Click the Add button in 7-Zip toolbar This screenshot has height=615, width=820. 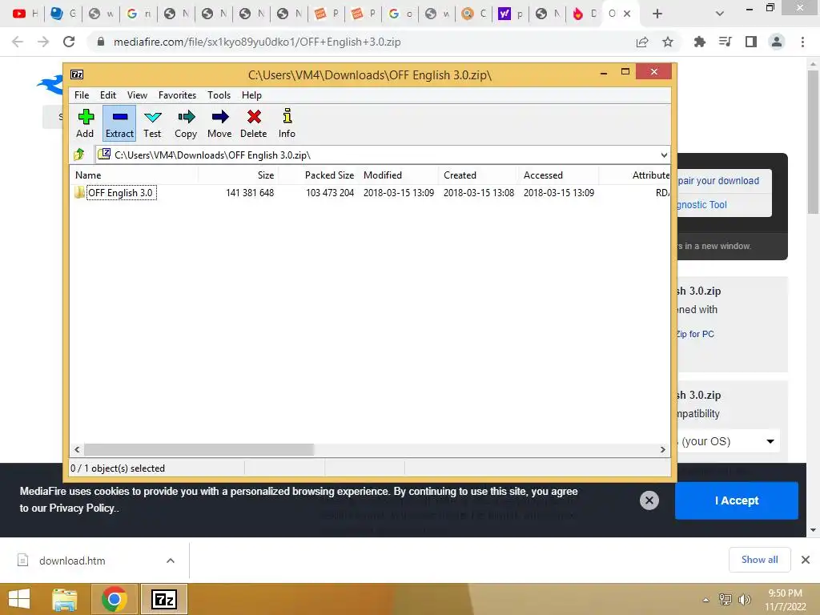pos(85,123)
